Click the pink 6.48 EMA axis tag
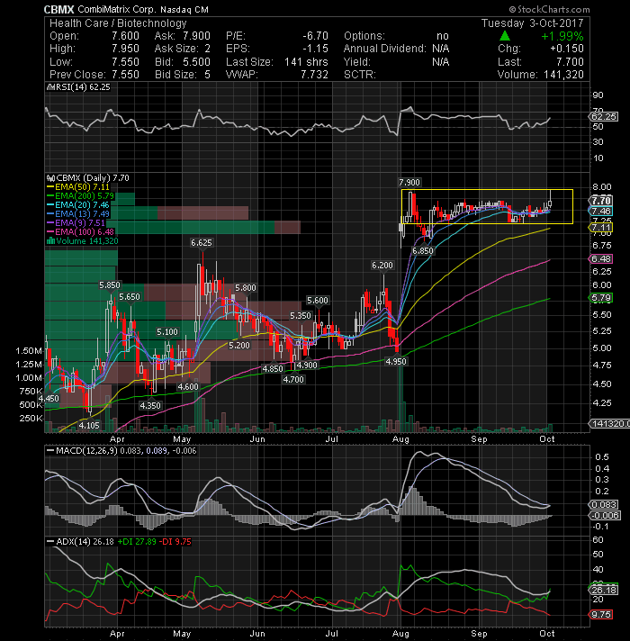 point(600,258)
